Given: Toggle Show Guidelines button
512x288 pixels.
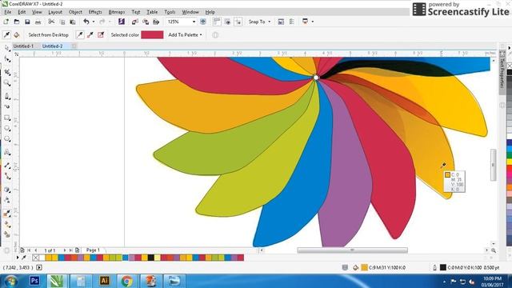Looking at the screenshot, I should click(238, 22).
